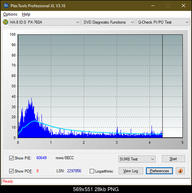Open the Help menu

[x=26, y=14]
